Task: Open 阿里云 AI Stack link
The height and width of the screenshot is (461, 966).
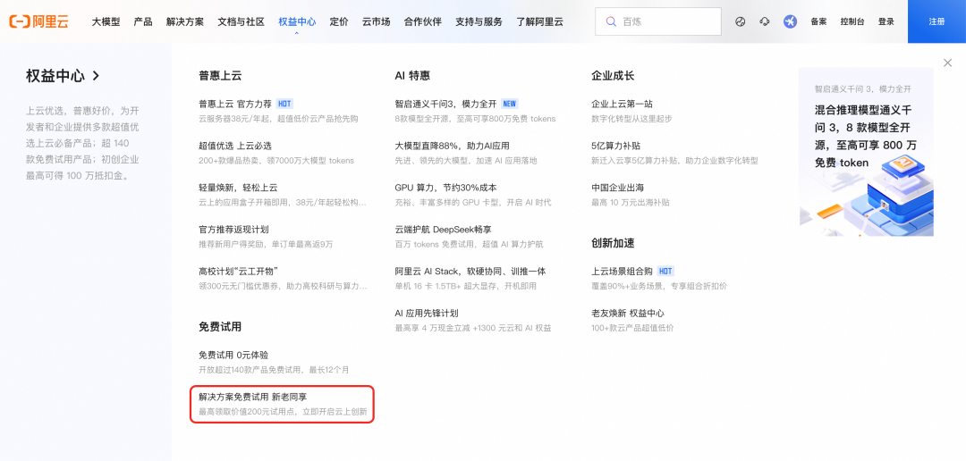Action: (x=470, y=272)
